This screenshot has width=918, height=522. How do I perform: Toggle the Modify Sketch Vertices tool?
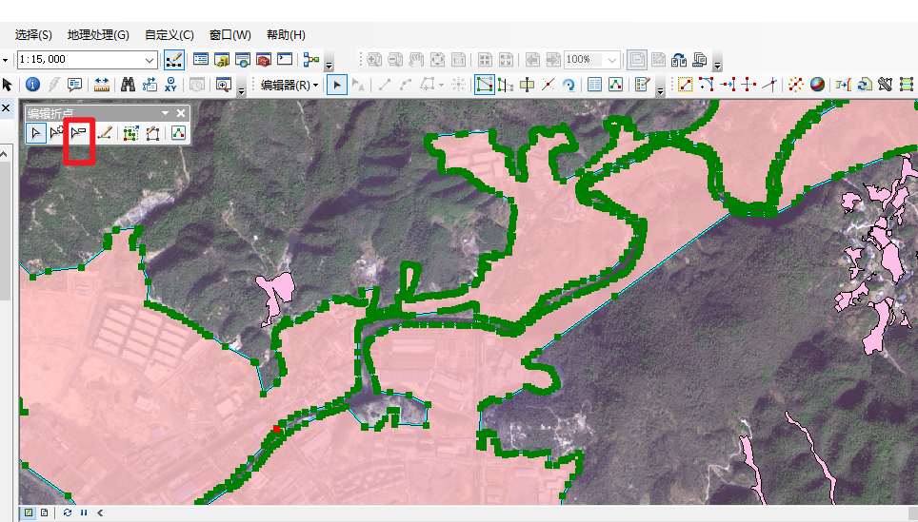pyautogui.click(x=36, y=133)
